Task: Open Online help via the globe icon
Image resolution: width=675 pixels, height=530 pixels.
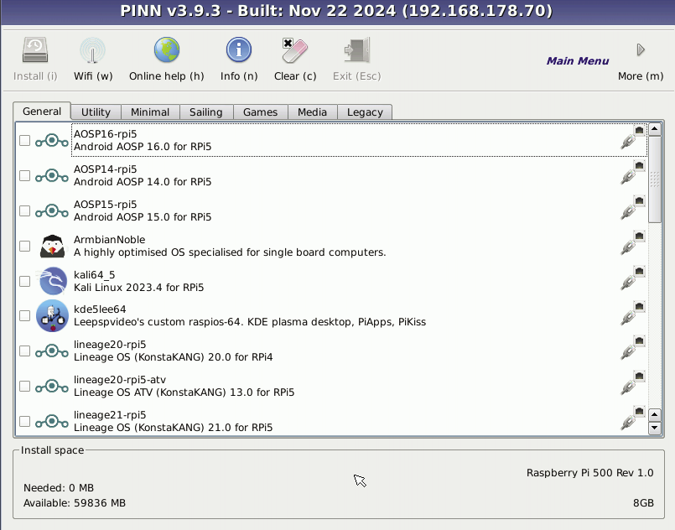Action: [166, 50]
